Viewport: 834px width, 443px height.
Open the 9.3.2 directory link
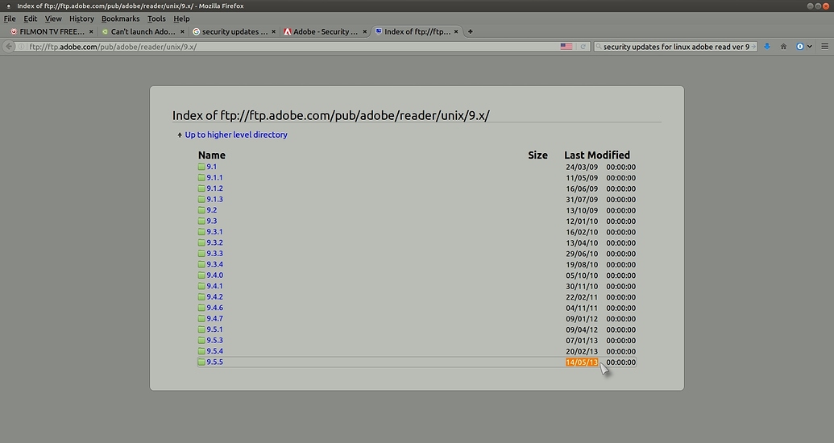215,242
